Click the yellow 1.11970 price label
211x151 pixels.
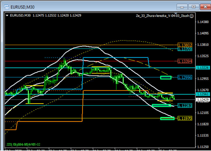coord(185,119)
